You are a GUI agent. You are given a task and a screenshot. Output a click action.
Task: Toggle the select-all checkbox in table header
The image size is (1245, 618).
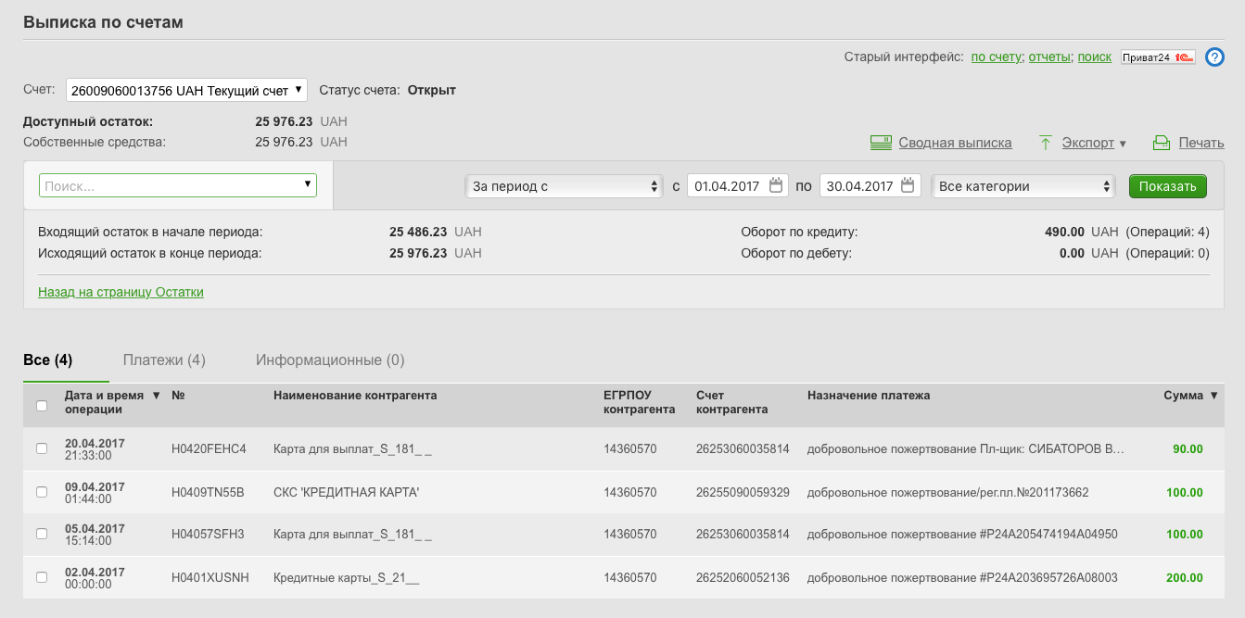pyautogui.click(x=42, y=405)
